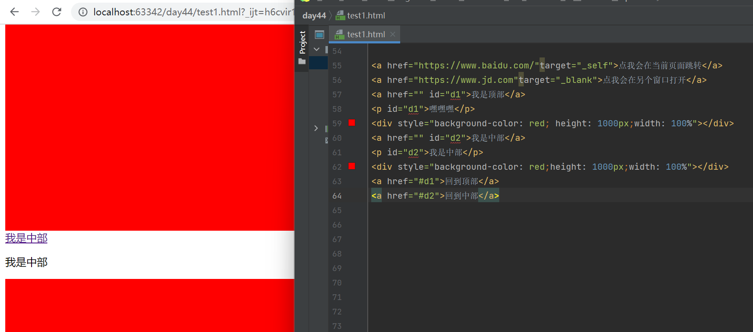Click the folder icon below the Project label

click(x=302, y=61)
